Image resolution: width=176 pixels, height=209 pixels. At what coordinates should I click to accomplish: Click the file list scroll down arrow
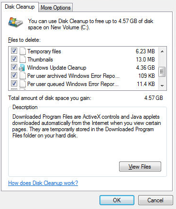coord(162,86)
